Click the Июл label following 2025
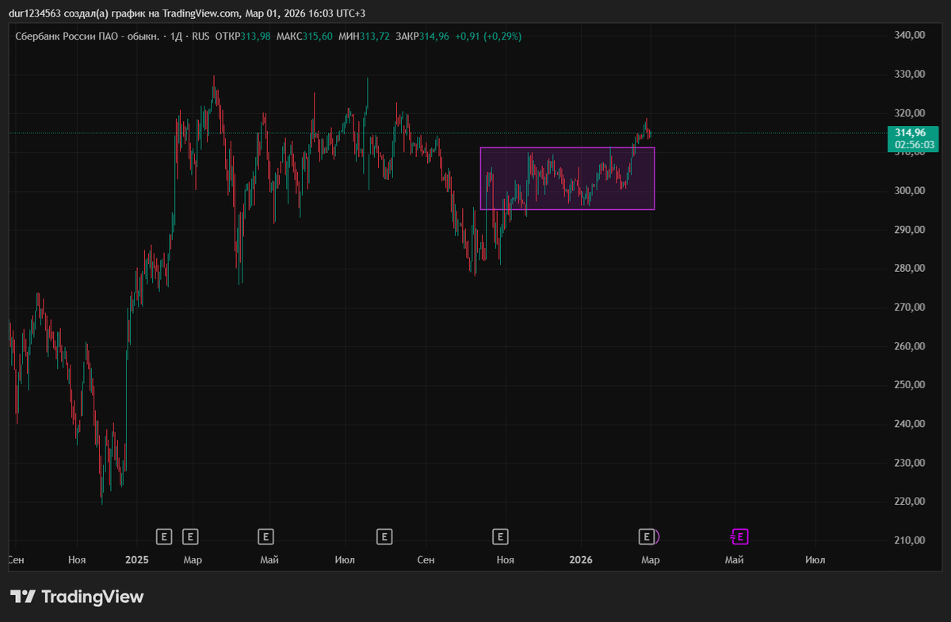The height and width of the screenshot is (622, 951). click(345, 560)
